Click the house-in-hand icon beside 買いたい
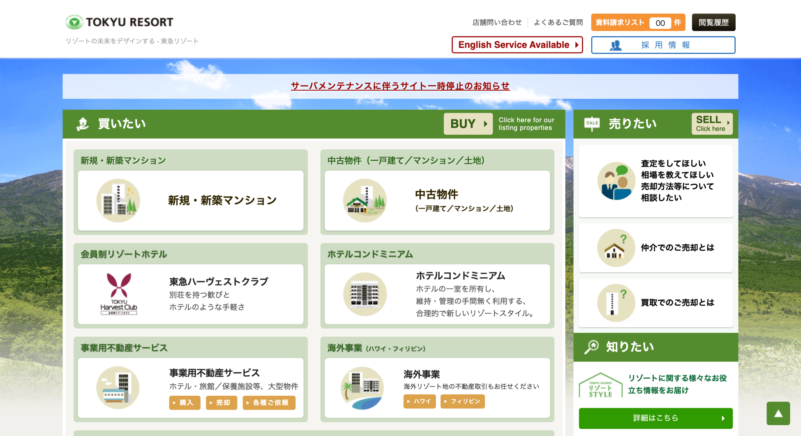Image resolution: width=801 pixels, height=436 pixels. tap(83, 124)
